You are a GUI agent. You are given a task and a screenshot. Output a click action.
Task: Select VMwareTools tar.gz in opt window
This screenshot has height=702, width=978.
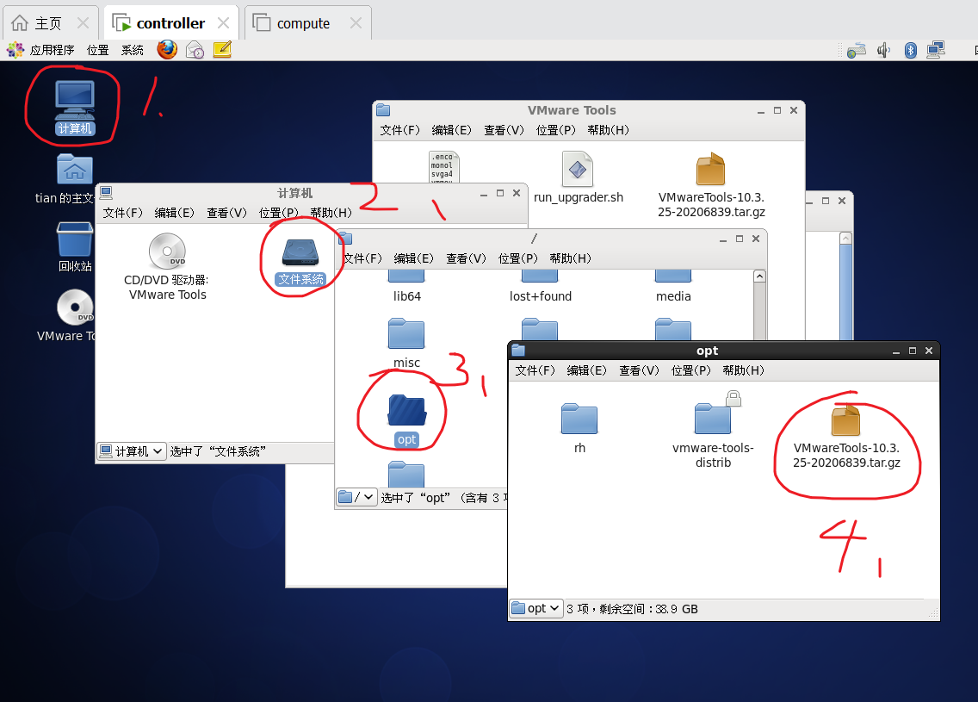(846, 437)
